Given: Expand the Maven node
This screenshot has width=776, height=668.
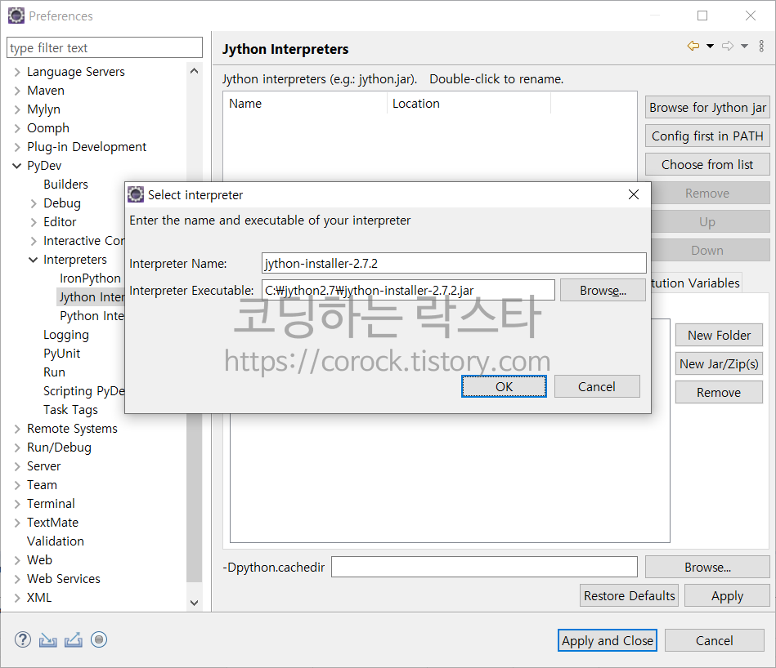Looking at the screenshot, I should [17, 91].
